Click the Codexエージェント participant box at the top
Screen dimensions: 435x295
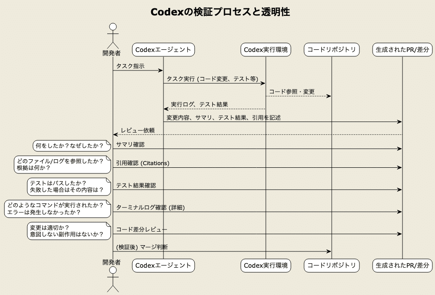click(163, 49)
